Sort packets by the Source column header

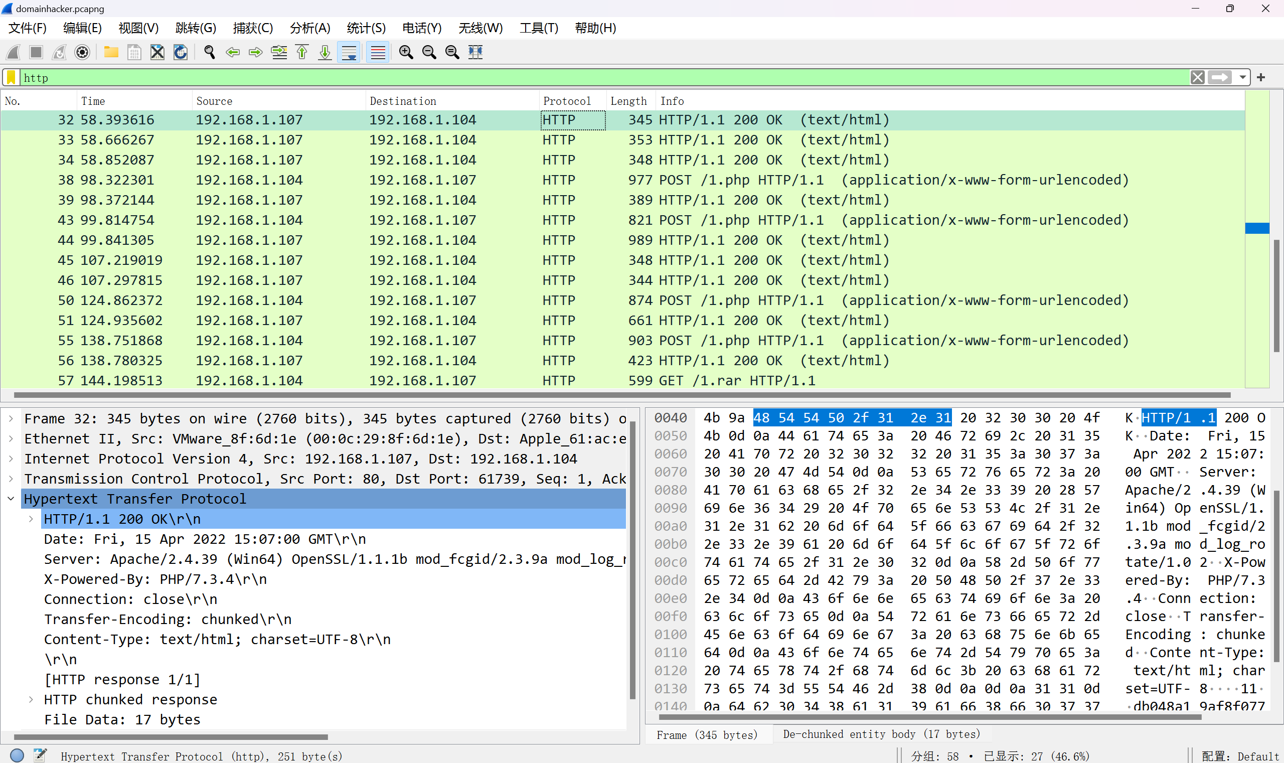coord(279,101)
